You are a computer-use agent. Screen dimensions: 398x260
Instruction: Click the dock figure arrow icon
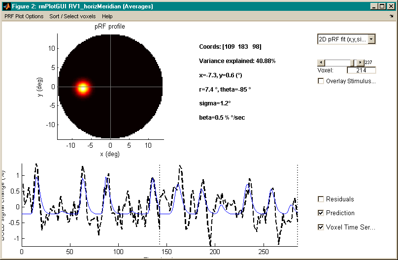click(391, 16)
